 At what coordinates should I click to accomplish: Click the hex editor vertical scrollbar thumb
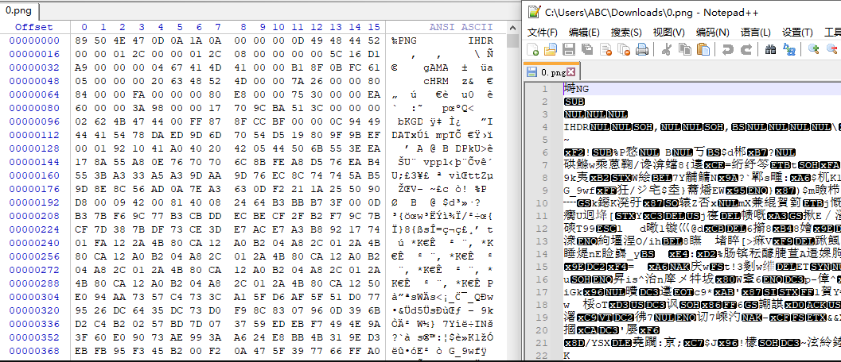[x=512, y=41]
